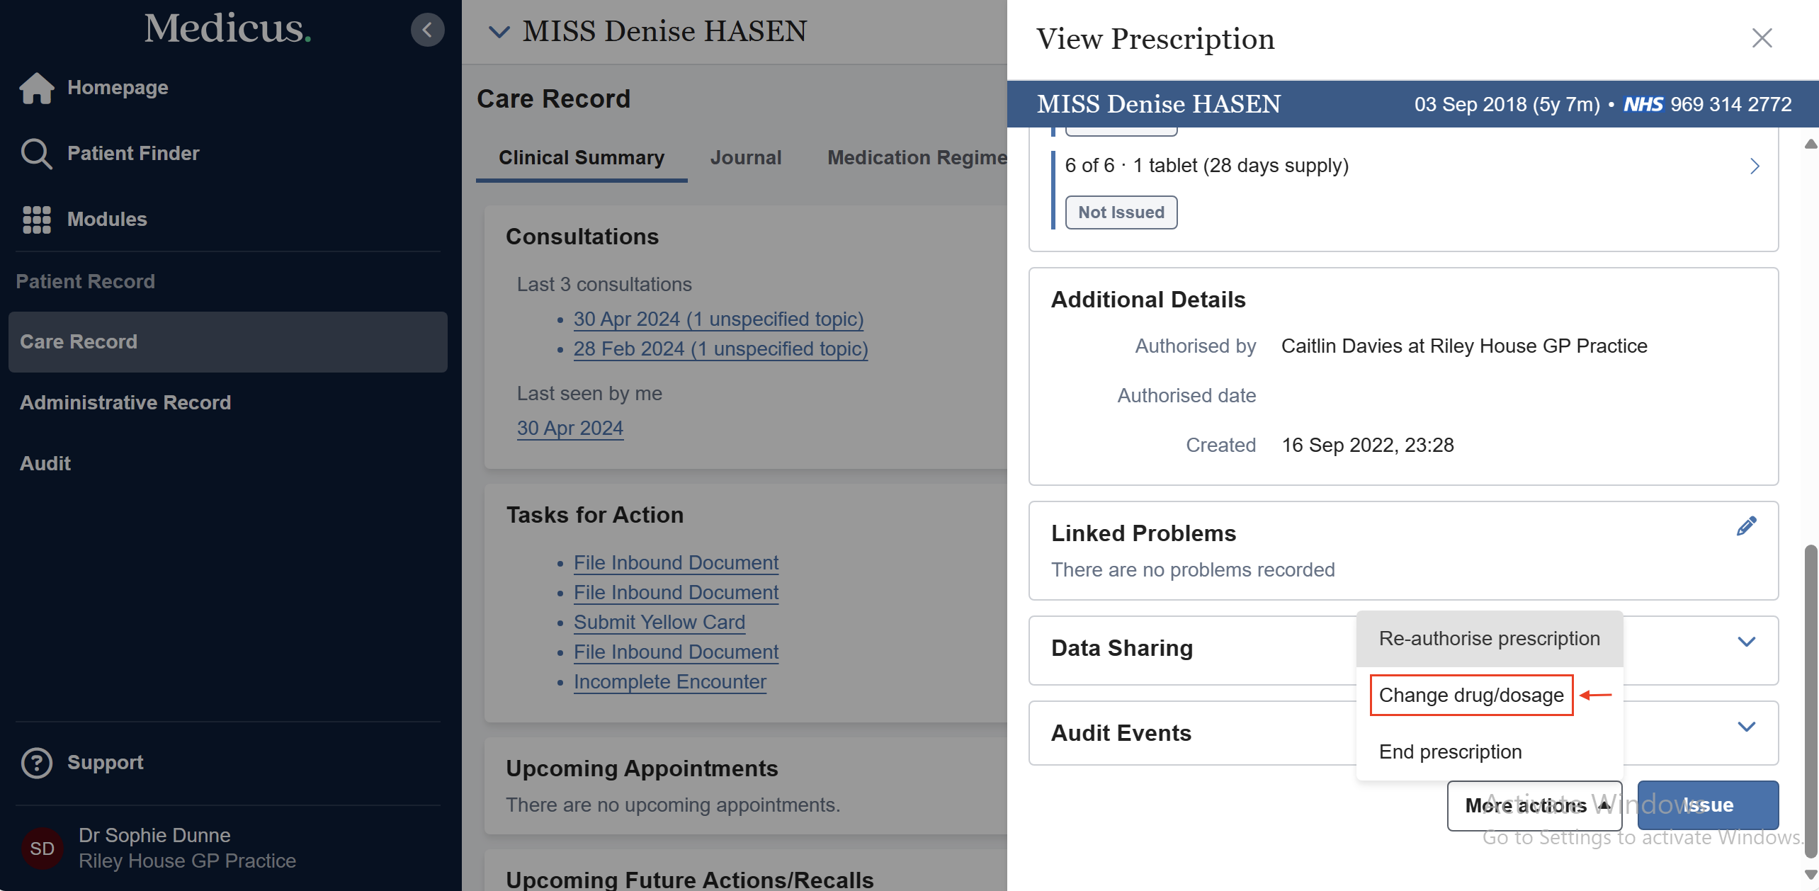The height and width of the screenshot is (891, 1819).
Task: Open prescription issue details via right chevron
Action: 1755,166
